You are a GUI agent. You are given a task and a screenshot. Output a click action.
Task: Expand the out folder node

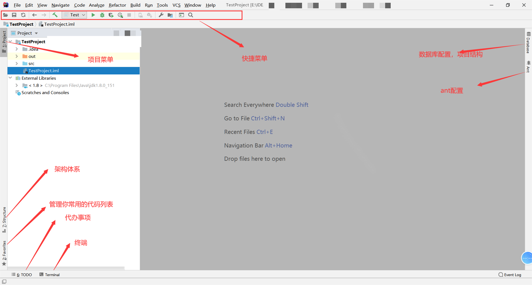tap(17, 56)
